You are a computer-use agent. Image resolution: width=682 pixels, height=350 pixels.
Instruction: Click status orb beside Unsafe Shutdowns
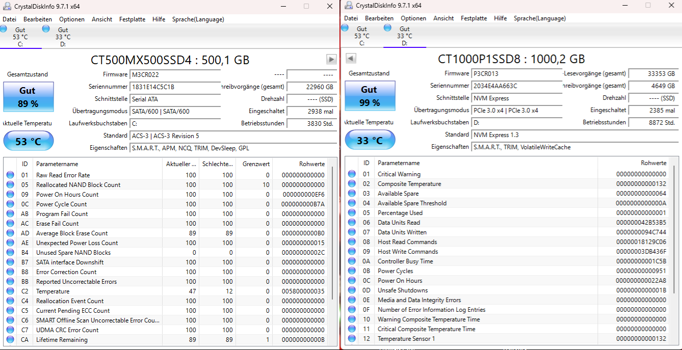pyautogui.click(x=352, y=290)
